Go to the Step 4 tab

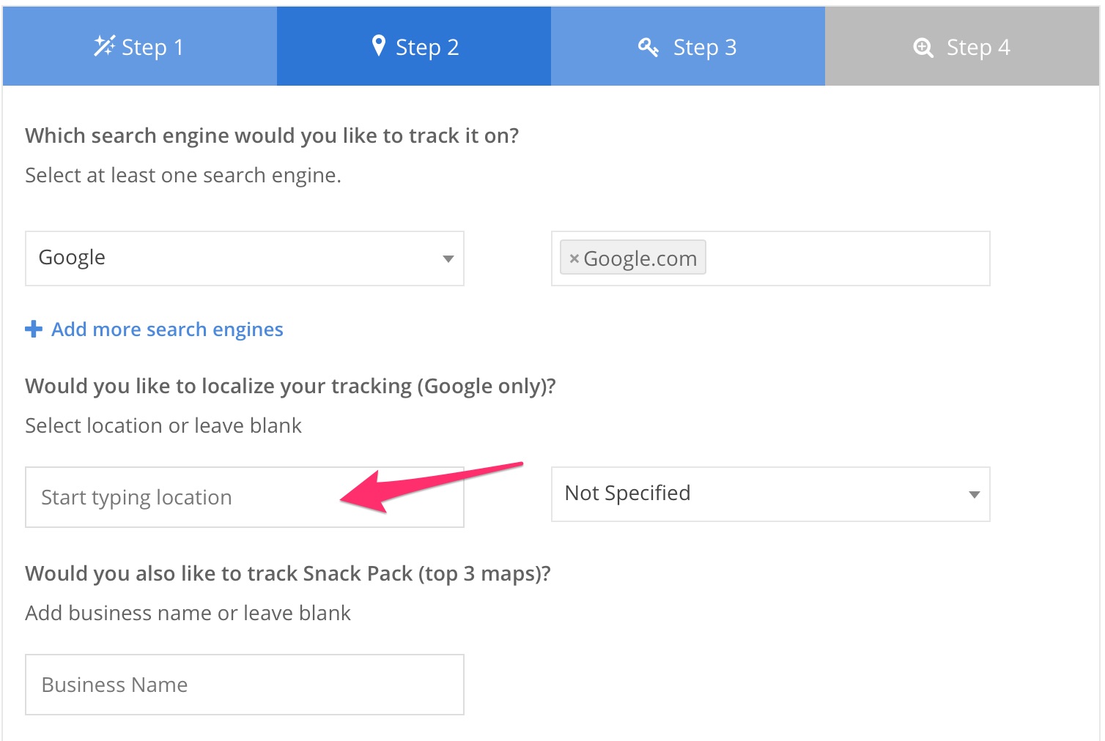(962, 46)
